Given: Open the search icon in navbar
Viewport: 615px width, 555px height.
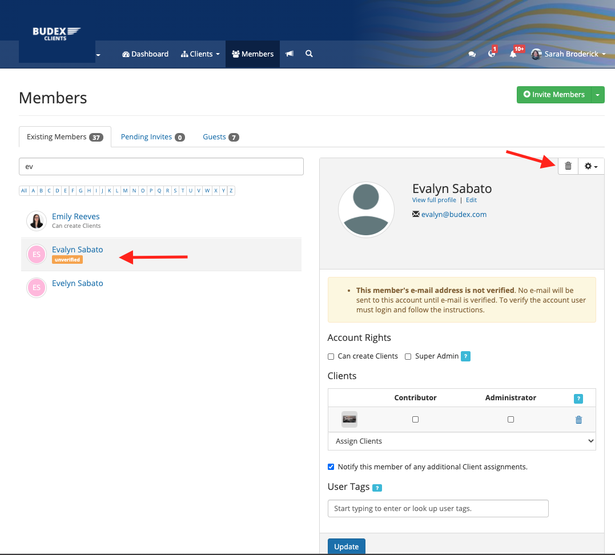Looking at the screenshot, I should tap(308, 54).
